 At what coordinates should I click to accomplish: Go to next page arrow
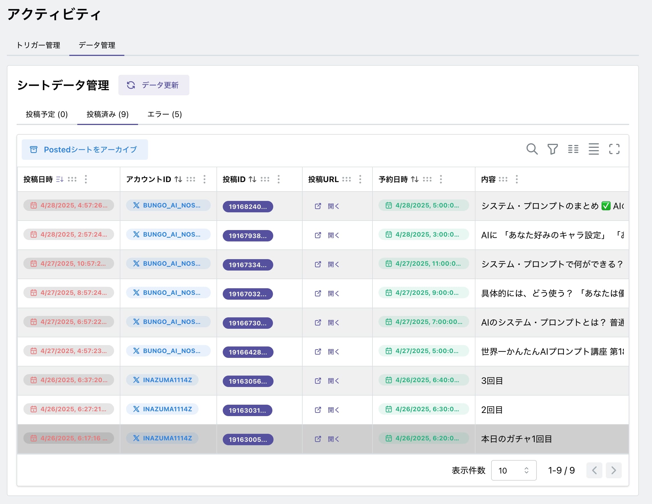[x=614, y=471]
